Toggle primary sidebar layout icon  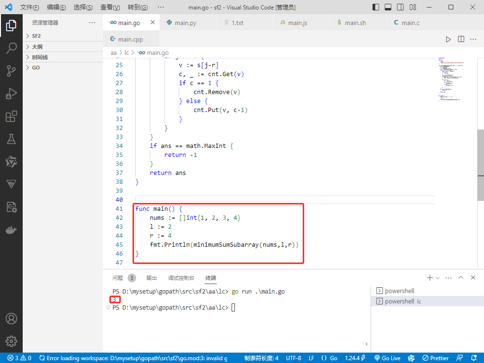pos(376,7)
